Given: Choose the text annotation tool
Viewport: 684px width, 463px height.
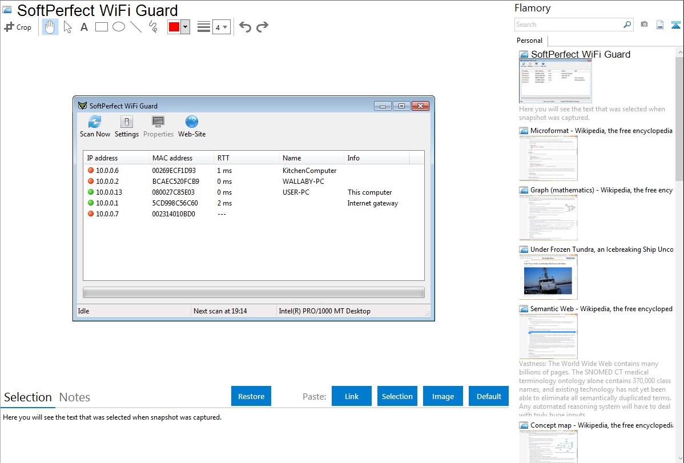Looking at the screenshot, I should pos(84,27).
